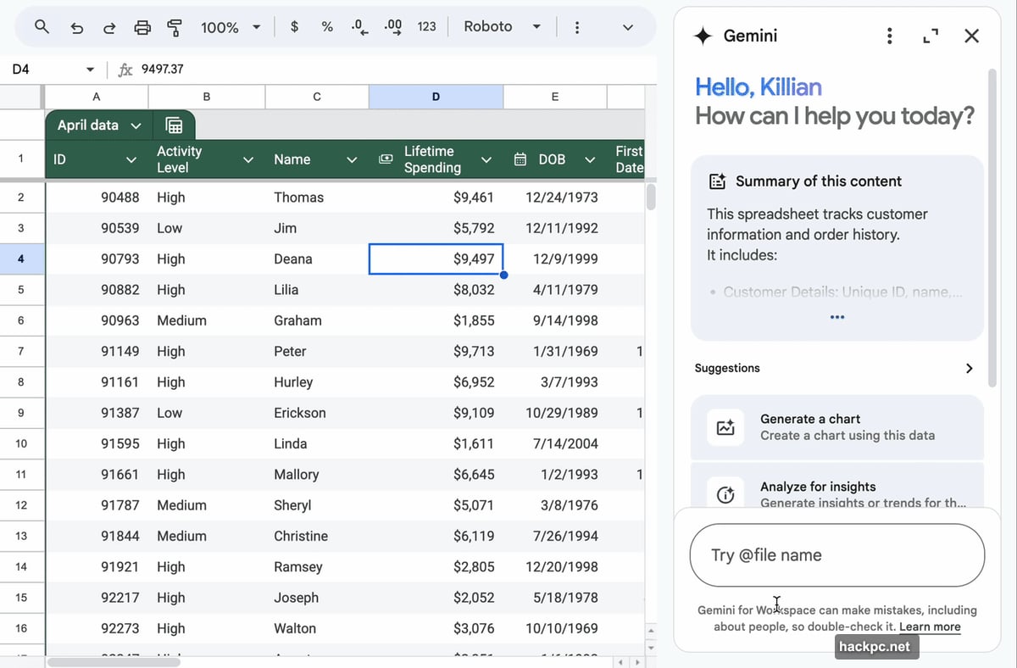The height and width of the screenshot is (668, 1017).
Task: Click the Redo icon
Action: (x=109, y=27)
